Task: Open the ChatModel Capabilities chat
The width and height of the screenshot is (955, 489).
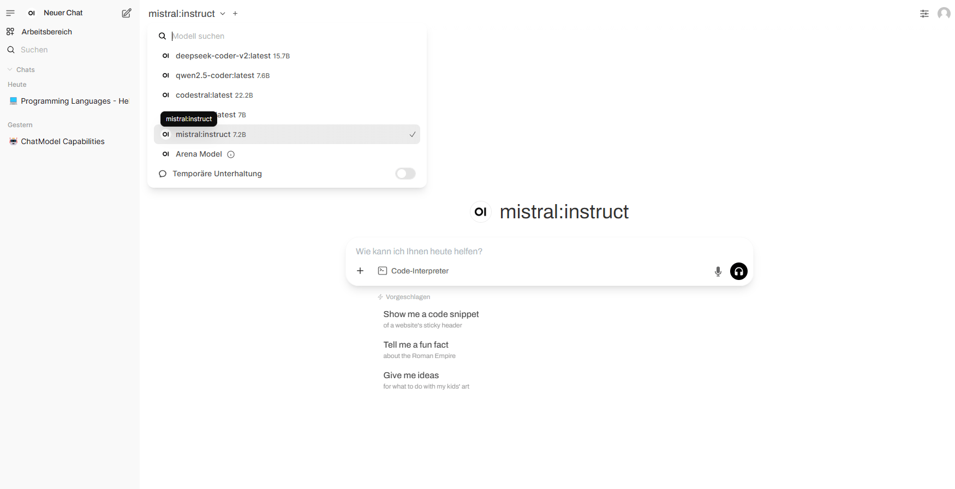Action: [63, 141]
